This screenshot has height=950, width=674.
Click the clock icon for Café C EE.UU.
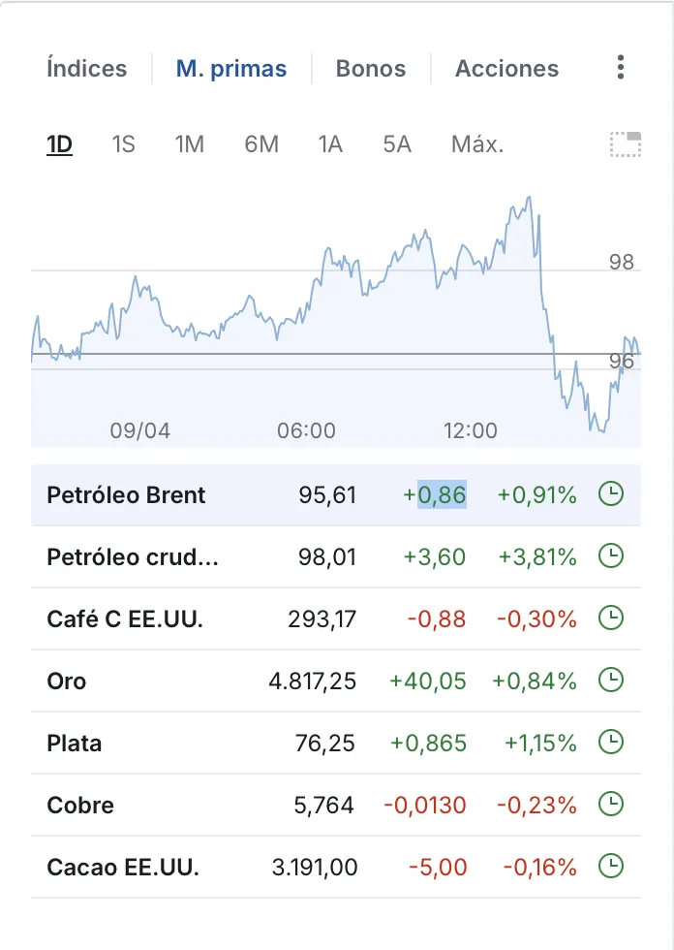[x=611, y=617]
